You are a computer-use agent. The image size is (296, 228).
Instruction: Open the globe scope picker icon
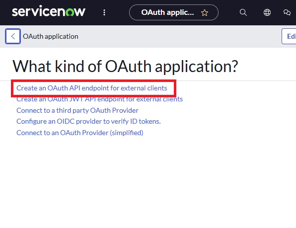(x=267, y=12)
